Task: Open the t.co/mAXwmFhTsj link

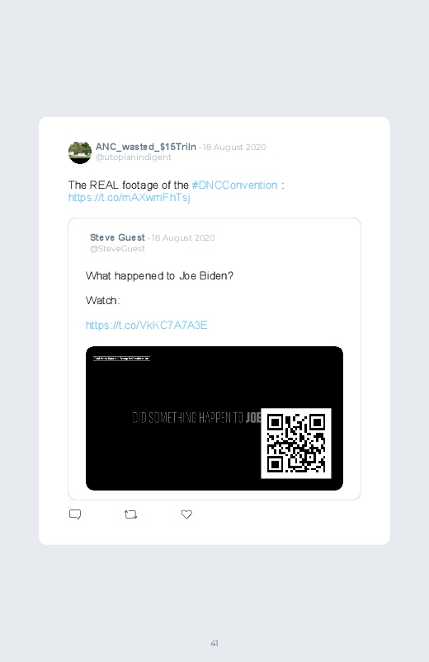Action: [130, 197]
